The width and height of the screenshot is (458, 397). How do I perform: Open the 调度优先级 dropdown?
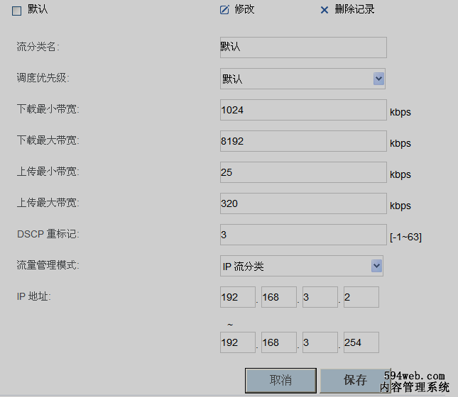pos(302,79)
